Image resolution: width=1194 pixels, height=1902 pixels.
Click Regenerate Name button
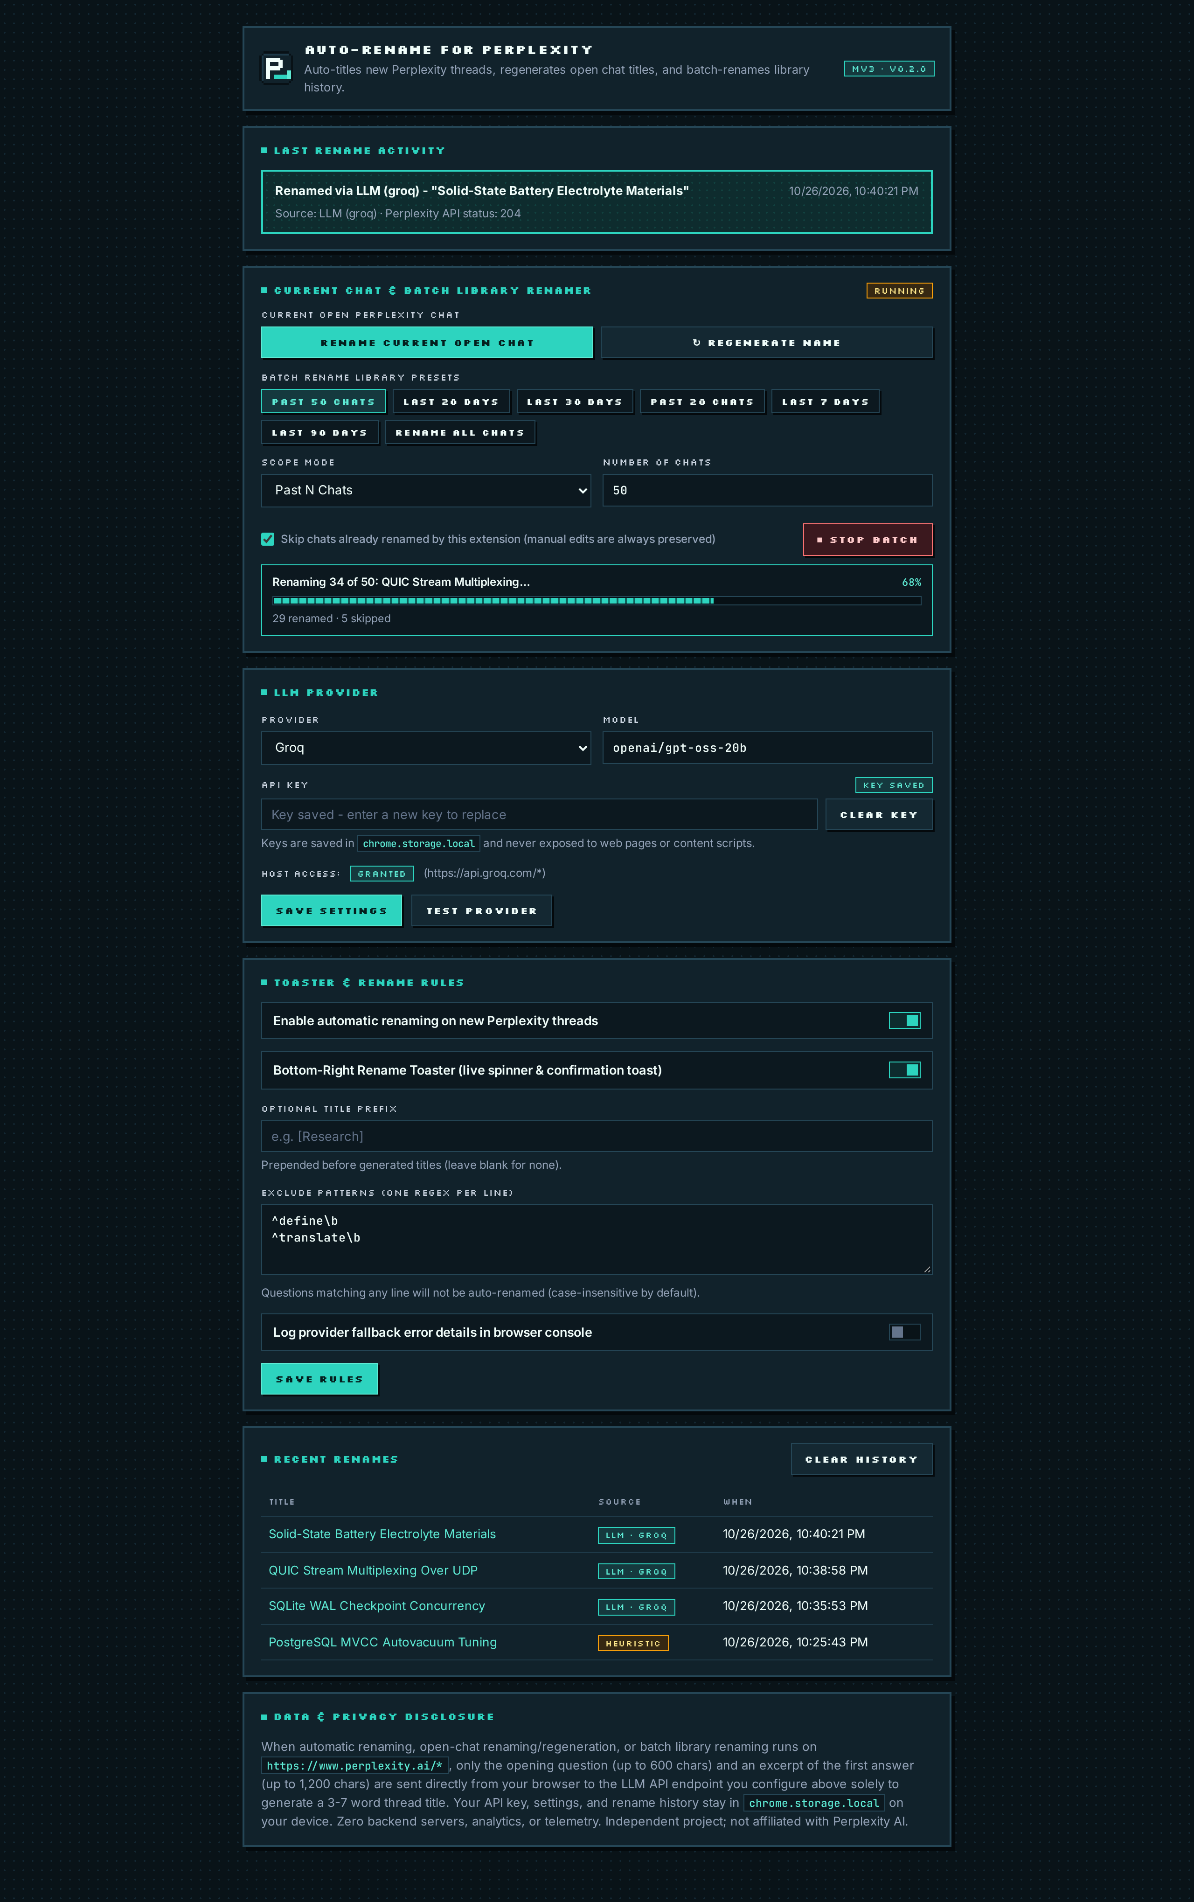766,343
